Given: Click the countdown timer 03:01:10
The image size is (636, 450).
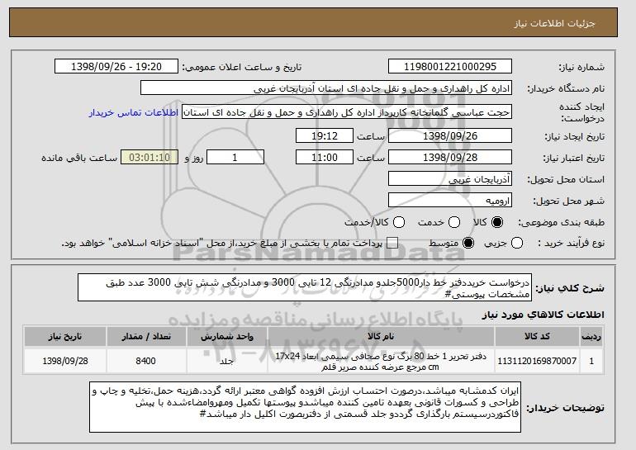Looking at the screenshot, I should [150, 158].
